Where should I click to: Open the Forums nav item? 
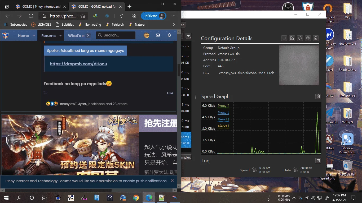48,35
